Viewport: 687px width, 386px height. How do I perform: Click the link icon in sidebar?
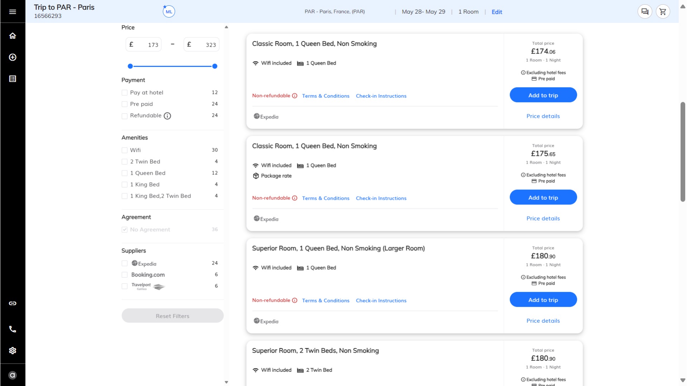(13, 303)
